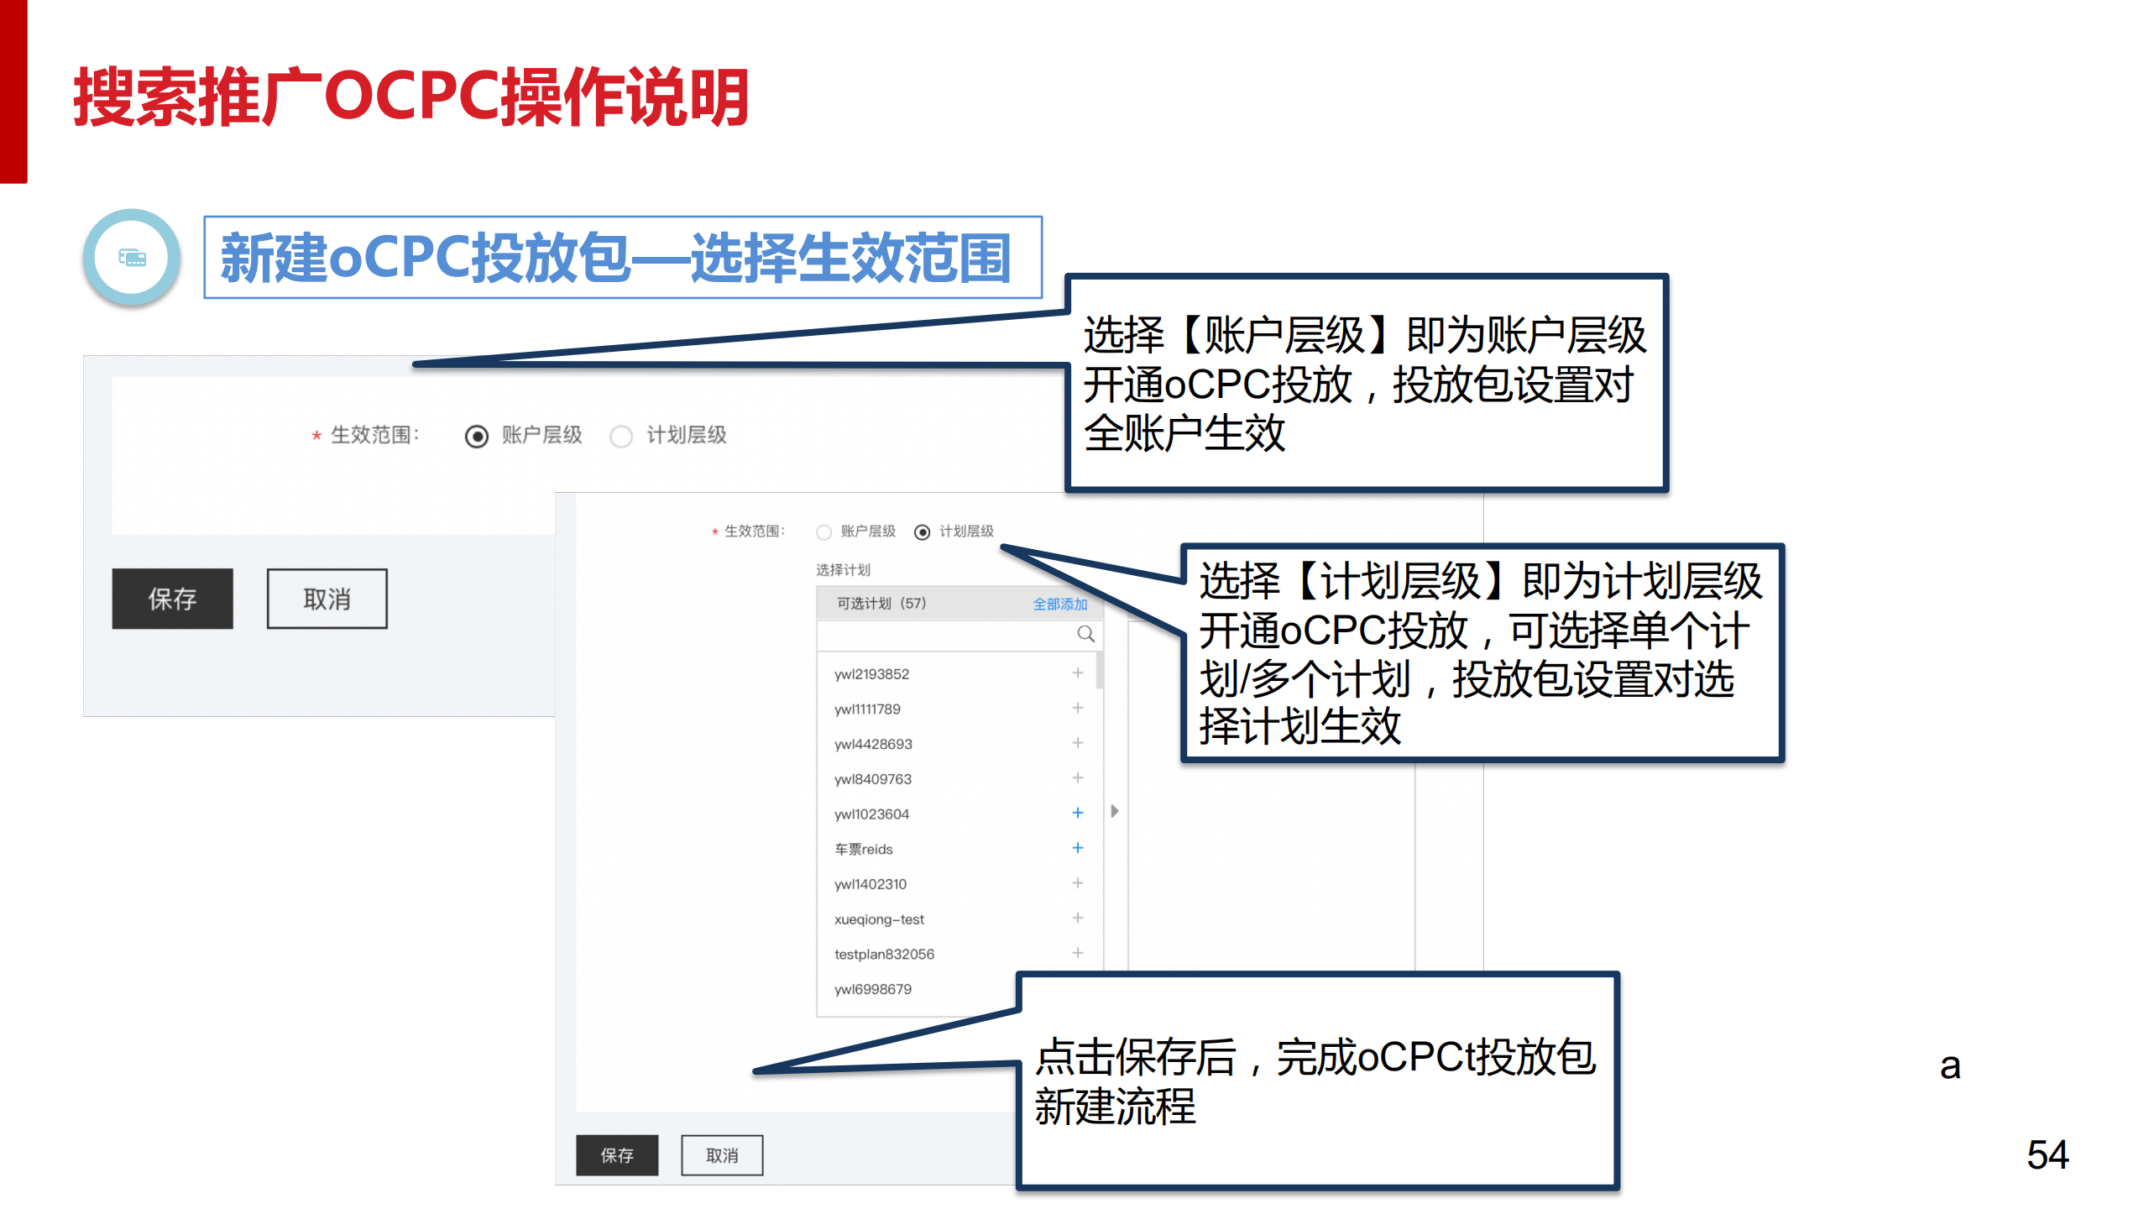Image resolution: width=2149 pixels, height=1209 pixels.
Task: Add plan ywl1111789 with its plus icon
Action: click(1078, 709)
